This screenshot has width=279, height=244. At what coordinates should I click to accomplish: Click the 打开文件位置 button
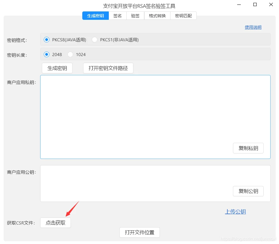coord(139,232)
